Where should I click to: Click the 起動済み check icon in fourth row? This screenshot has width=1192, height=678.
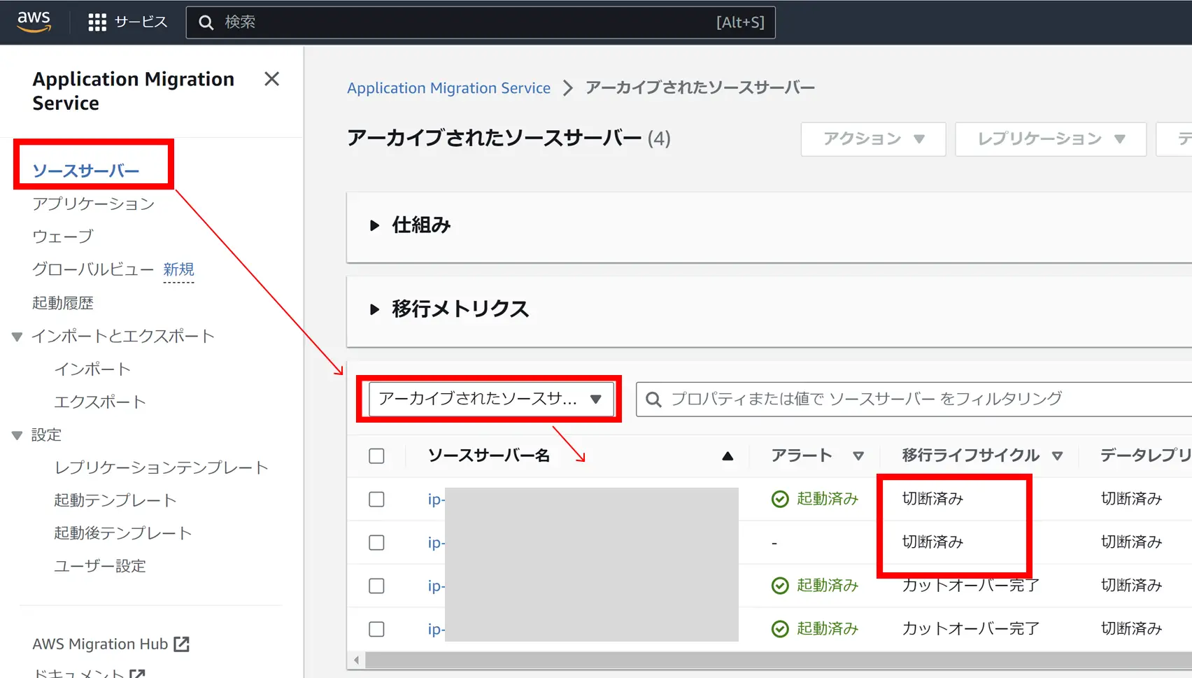click(x=780, y=629)
